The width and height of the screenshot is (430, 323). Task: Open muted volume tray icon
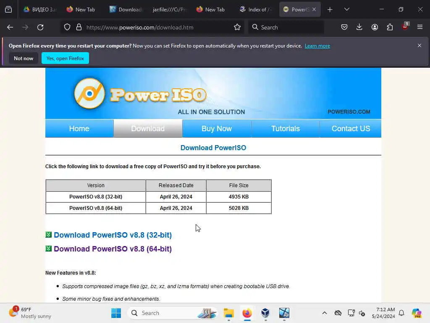coord(362,313)
